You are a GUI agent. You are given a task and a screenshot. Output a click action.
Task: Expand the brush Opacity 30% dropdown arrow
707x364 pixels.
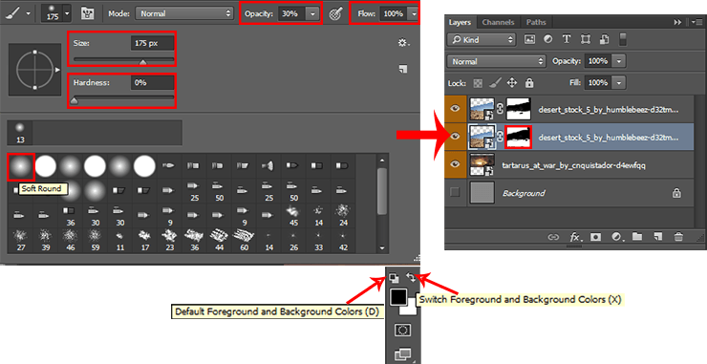312,14
